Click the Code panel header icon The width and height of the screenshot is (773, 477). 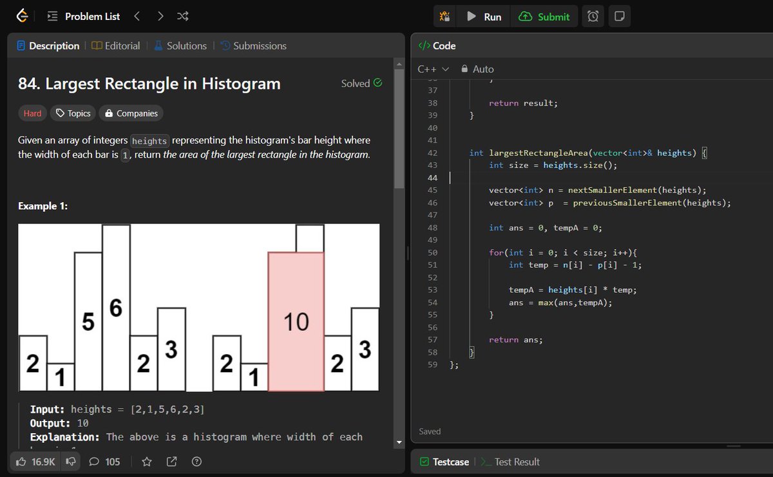[x=425, y=46]
